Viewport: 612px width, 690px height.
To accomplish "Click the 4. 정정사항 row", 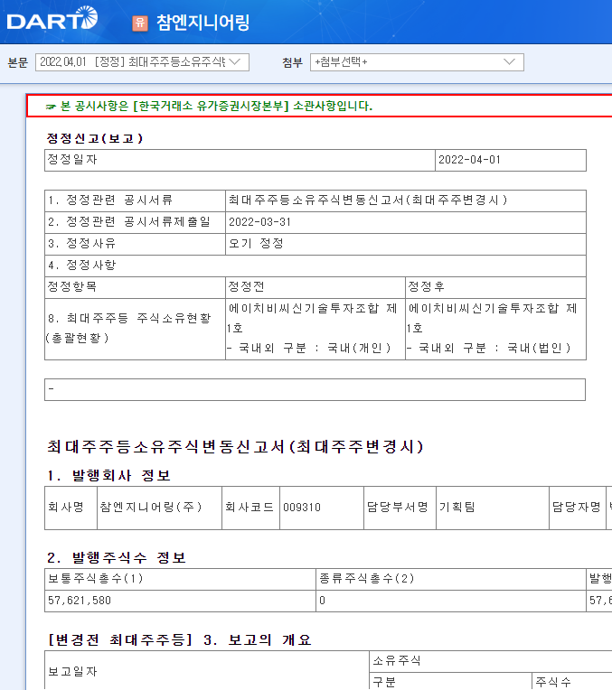I will [315, 266].
